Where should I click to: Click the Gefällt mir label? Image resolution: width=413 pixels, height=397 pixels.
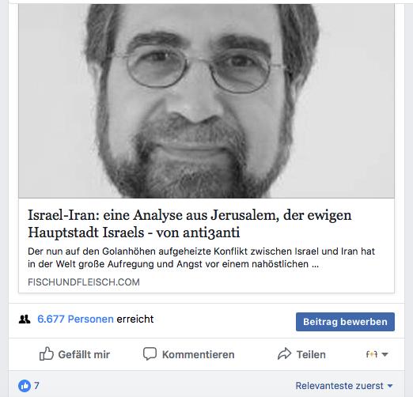pyautogui.click(x=84, y=354)
